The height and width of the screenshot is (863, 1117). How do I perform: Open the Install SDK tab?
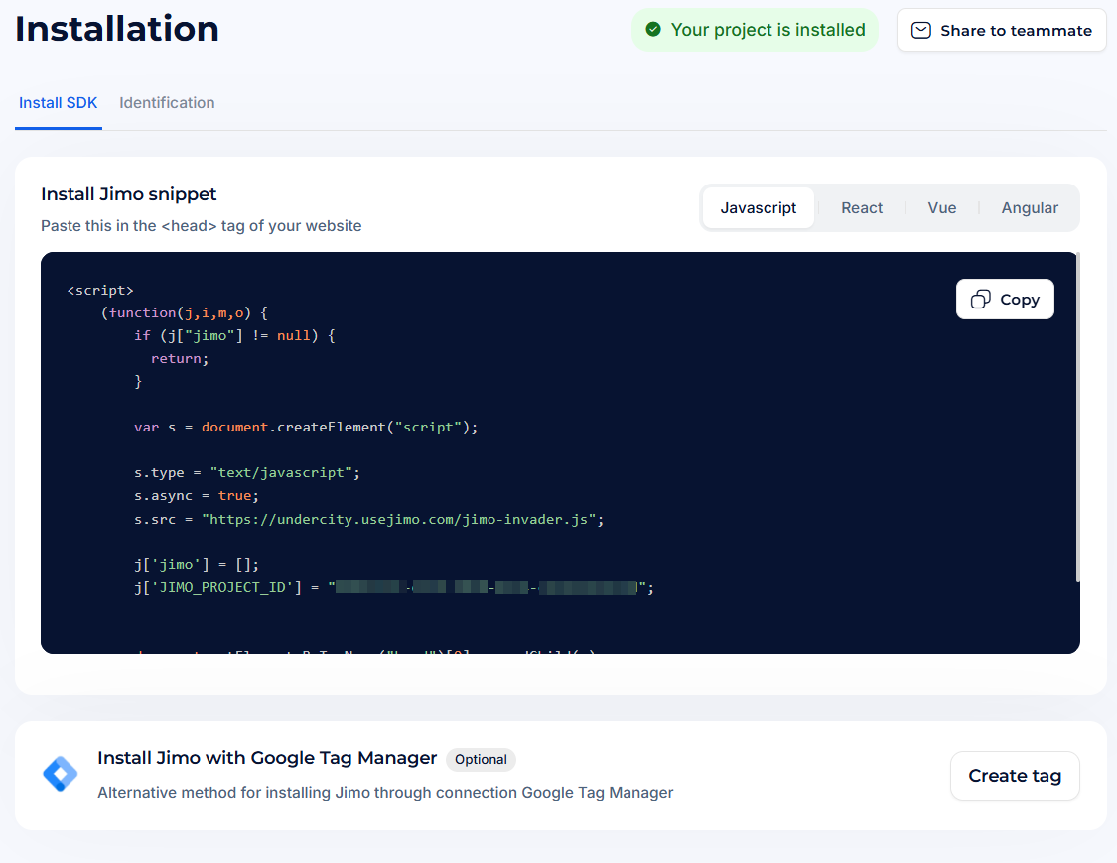[x=59, y=103]
